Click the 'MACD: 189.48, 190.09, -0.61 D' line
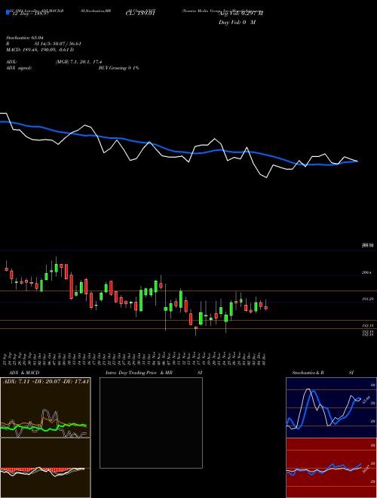Image resolution: width=377 pixels, height=498 pixels. [x=40, y=50]
